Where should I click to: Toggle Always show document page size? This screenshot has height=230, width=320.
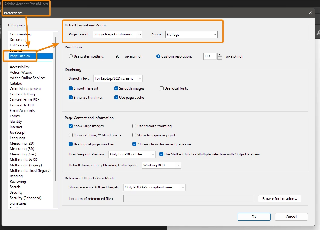point(134,144)
